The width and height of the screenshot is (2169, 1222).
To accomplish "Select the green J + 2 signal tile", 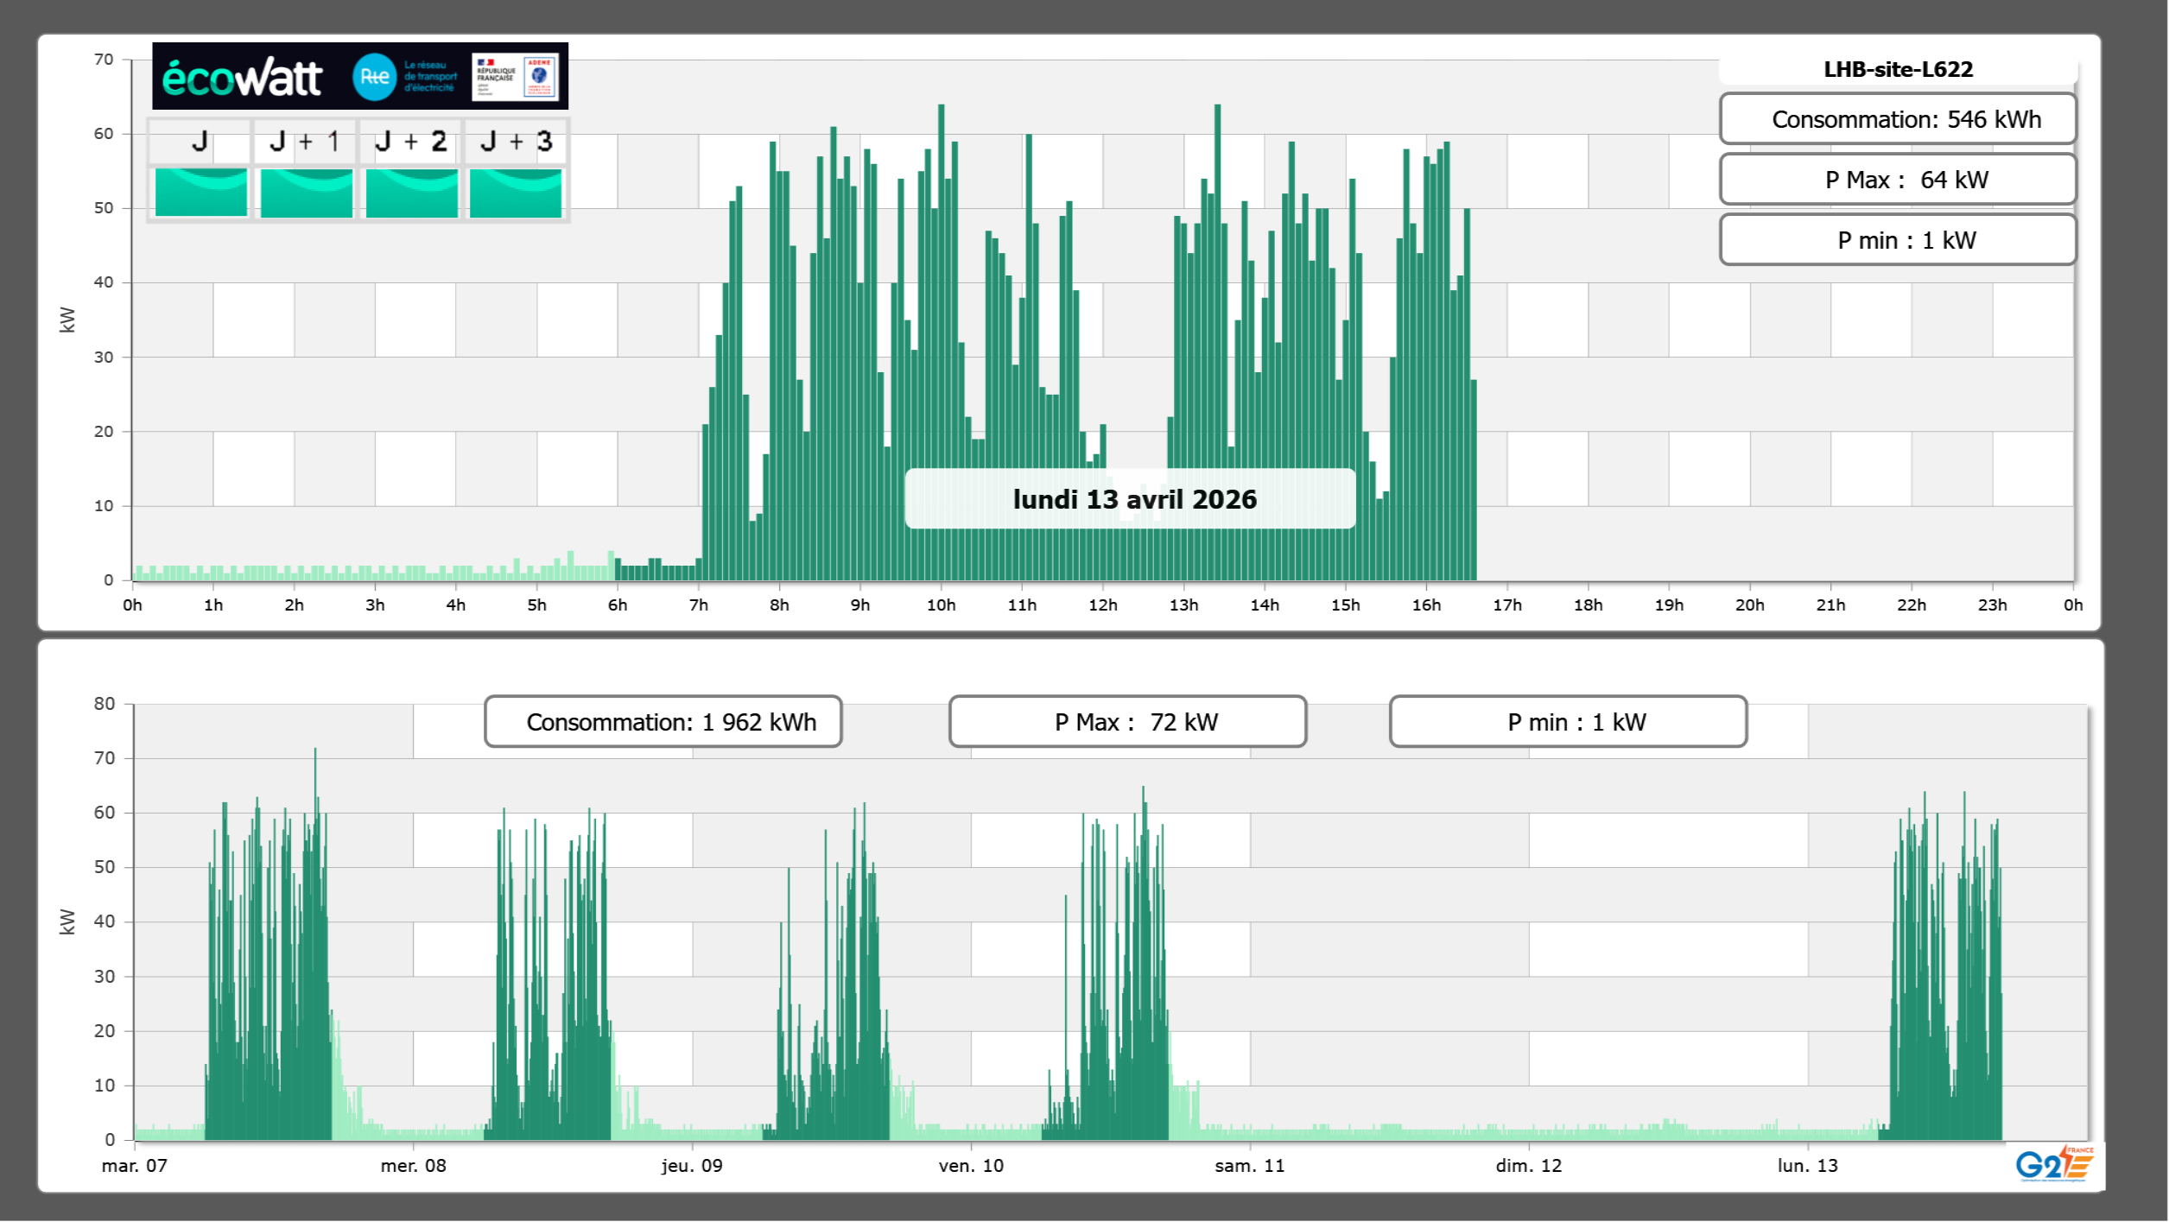I will pyautogui.click(x=411, y=193).
